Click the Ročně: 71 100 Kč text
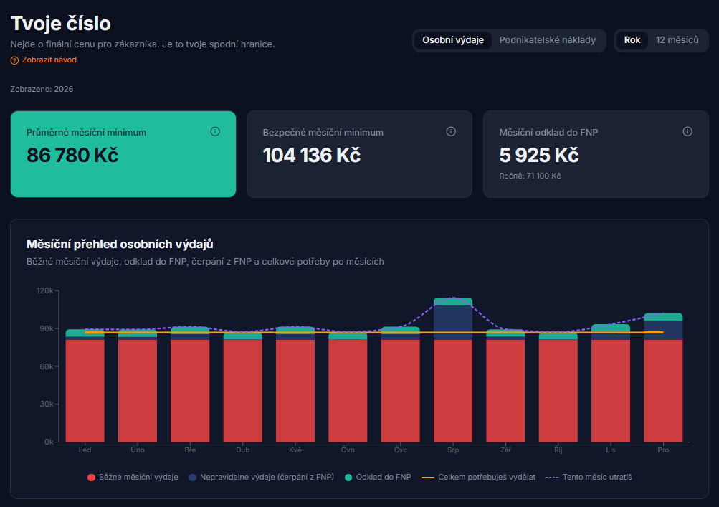Image resolution: width=719 pixels, height=507 pixels. click(530, 176)
